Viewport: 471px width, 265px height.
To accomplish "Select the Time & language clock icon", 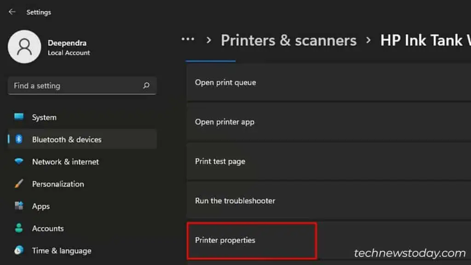I will click(x=19, y=251).
